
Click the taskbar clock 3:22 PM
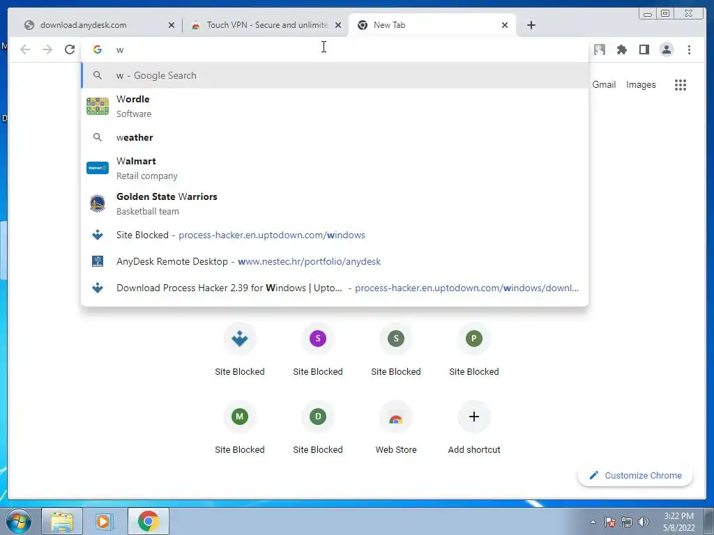[x=678, y=522]
